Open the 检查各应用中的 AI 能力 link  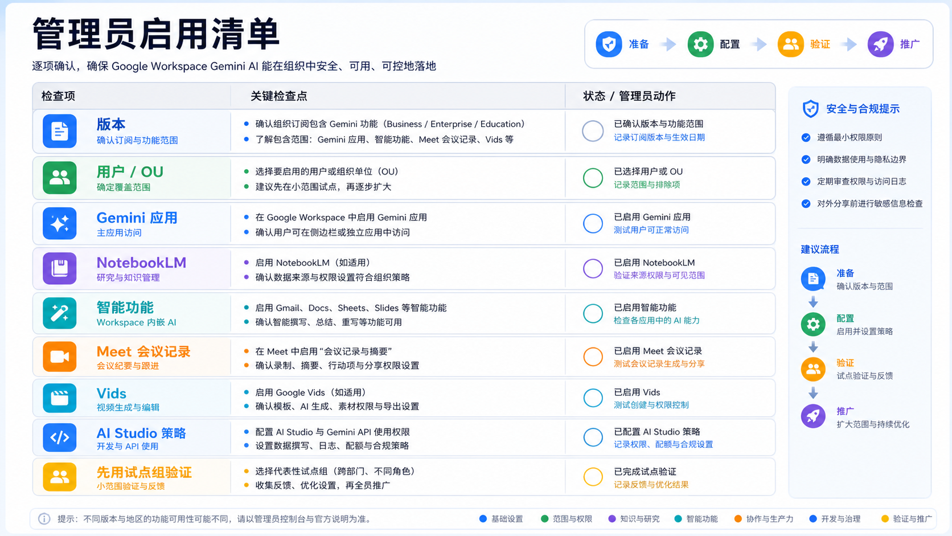coord(656,320)
